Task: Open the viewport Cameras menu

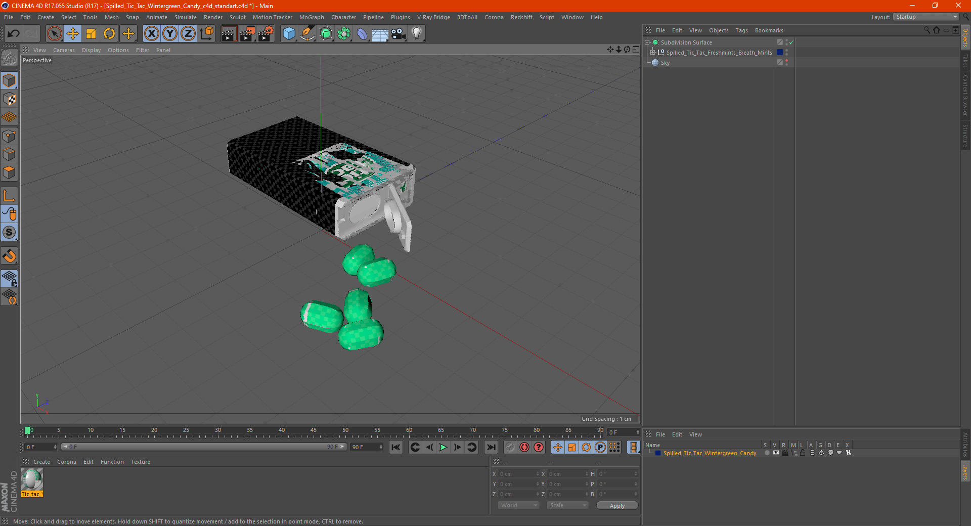Action: (64, 50)
